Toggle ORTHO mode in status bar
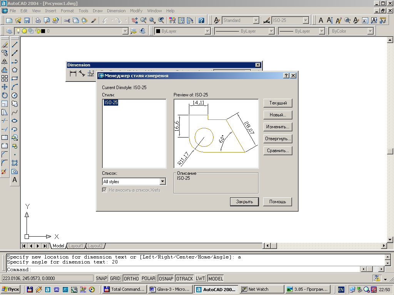The height and width of the screenshot is (295, 394). coord(131,278)
